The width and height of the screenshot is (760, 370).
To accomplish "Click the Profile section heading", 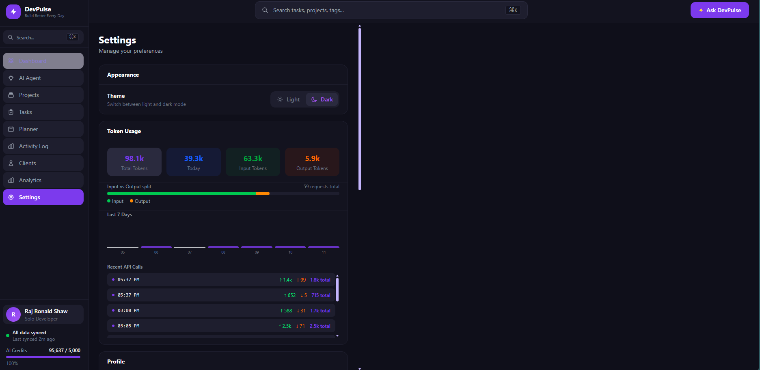I will [116, 361].
